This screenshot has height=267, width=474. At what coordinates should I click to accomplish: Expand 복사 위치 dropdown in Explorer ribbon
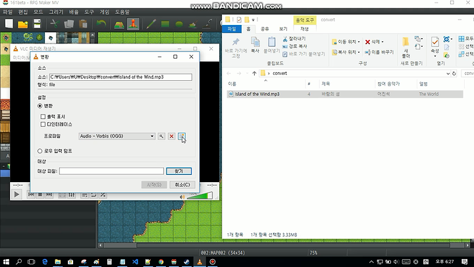(x=359, y=52)
